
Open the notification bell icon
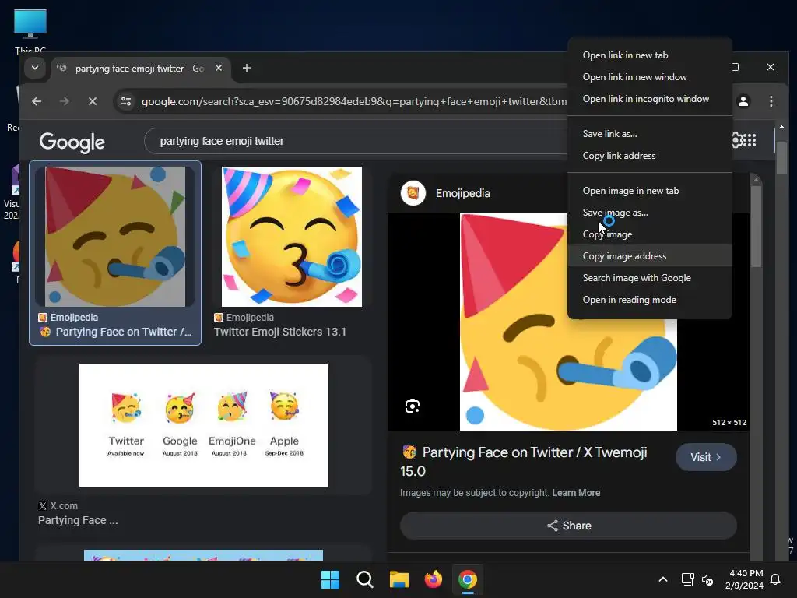[x=775, y=579]
